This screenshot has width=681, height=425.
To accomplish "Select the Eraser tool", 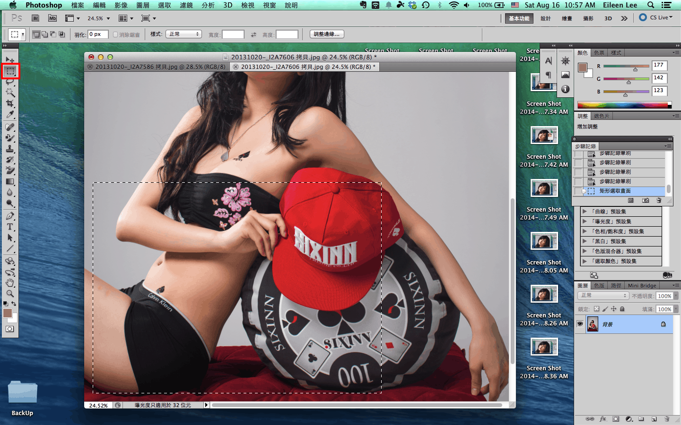I will [x=10, y=170].
